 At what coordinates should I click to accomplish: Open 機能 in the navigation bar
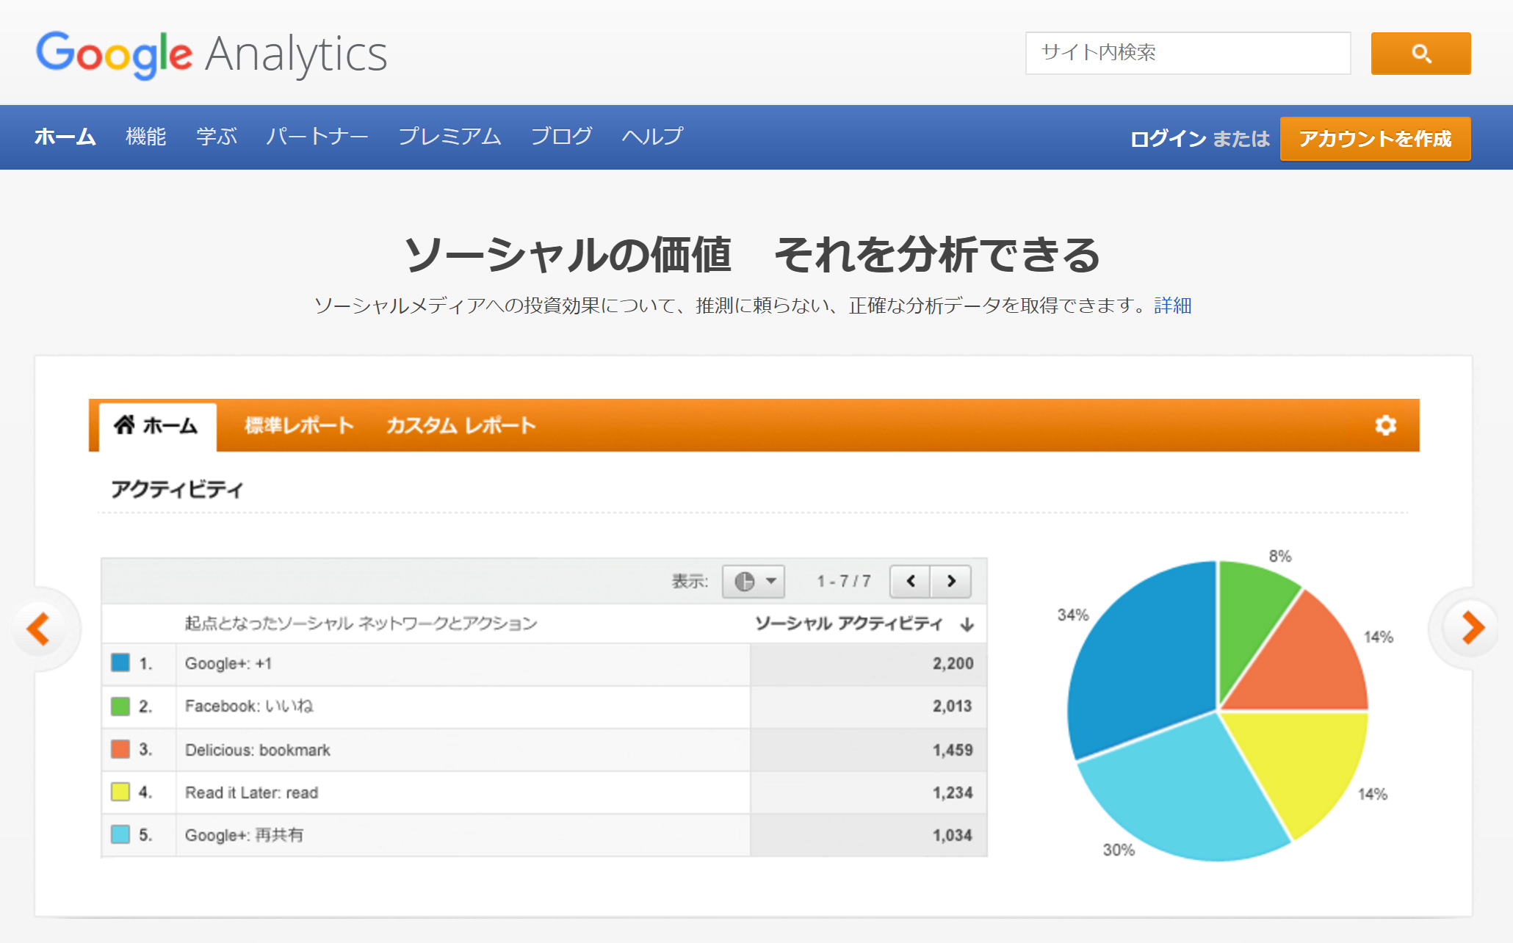coord(145,137)
